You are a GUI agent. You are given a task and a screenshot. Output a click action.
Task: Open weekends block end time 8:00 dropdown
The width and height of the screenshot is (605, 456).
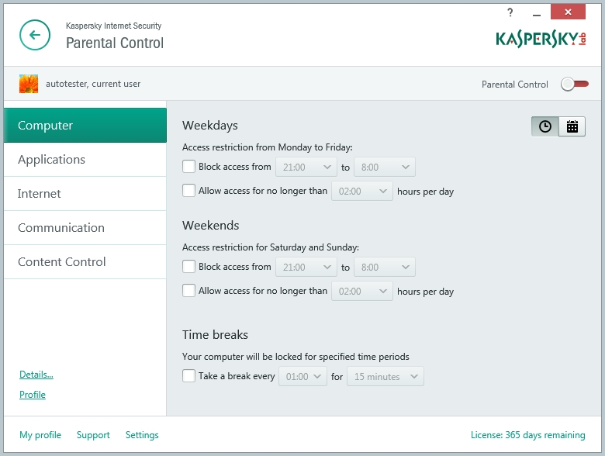coord(385,267)
